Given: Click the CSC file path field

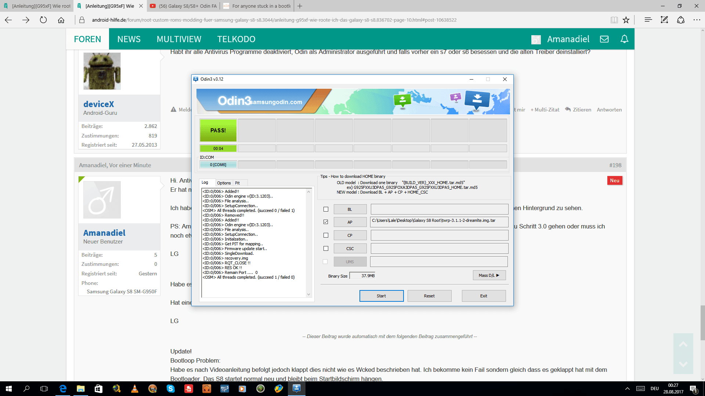Looking at the screenshot, I should (440, 248).
